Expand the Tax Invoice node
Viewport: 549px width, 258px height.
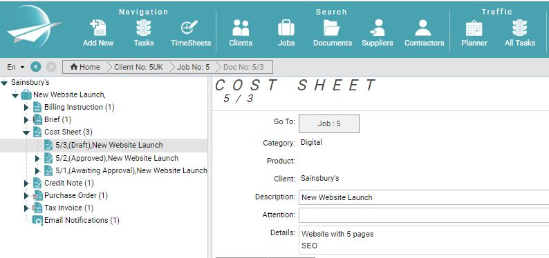(26, 208)
